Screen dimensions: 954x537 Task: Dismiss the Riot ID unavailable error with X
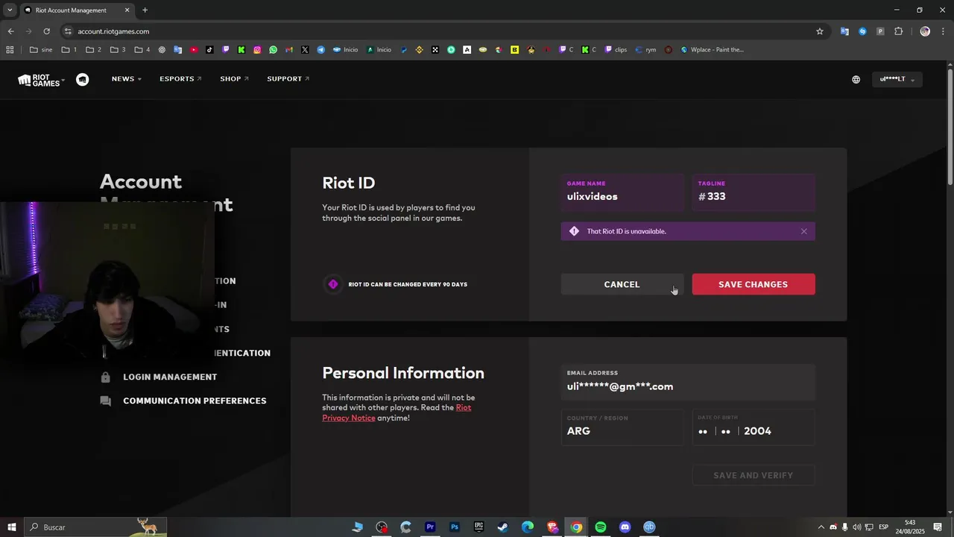(803, 231)
